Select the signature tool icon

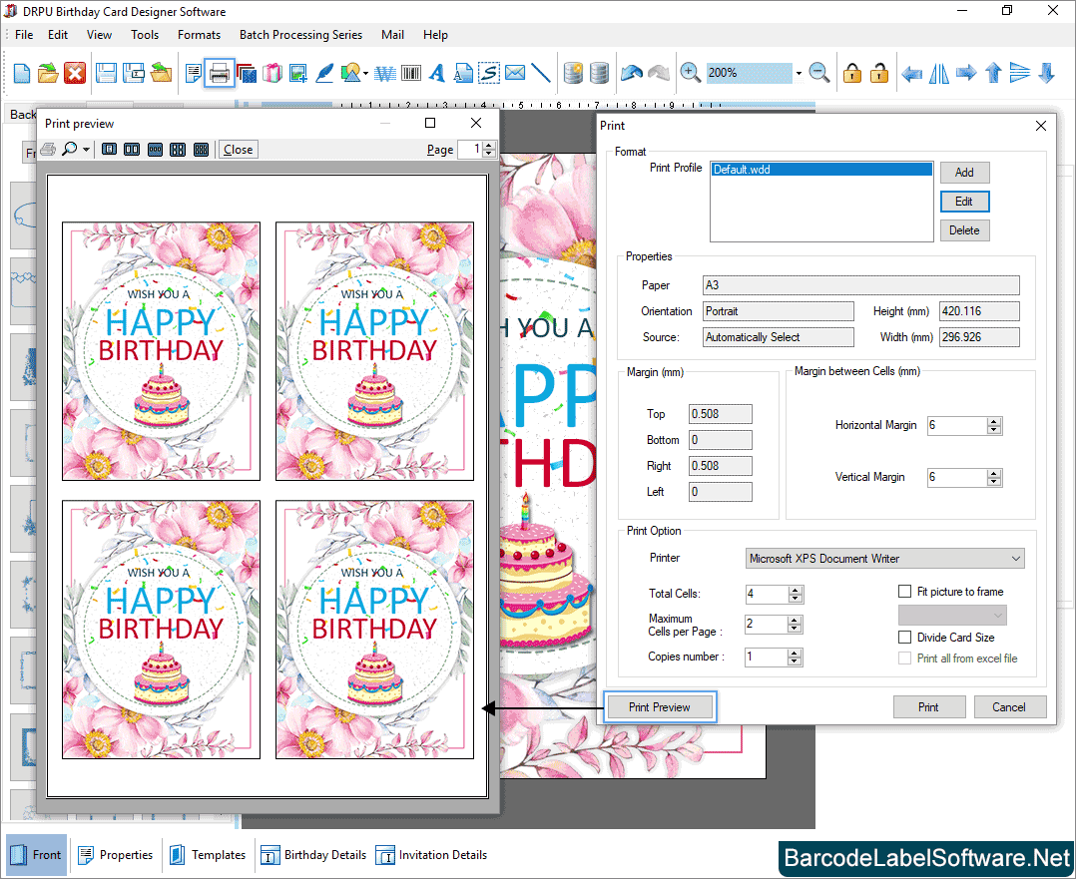(x=488, y=73)
